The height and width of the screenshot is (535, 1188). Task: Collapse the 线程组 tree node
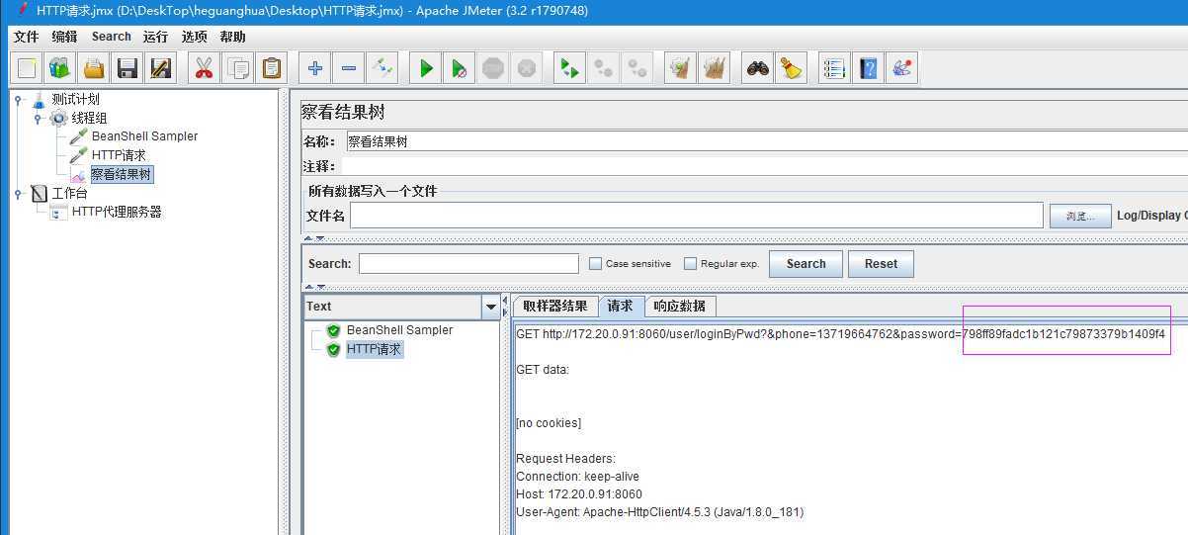click(x=38, y=118)
